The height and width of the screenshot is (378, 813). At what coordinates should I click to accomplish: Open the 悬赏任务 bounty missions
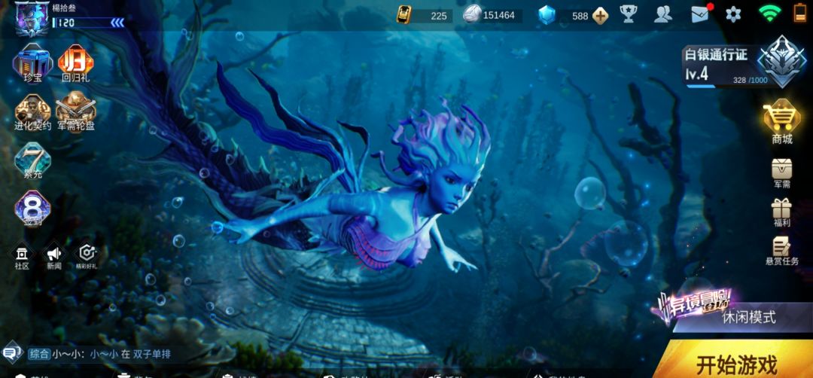tap(781, 251)
